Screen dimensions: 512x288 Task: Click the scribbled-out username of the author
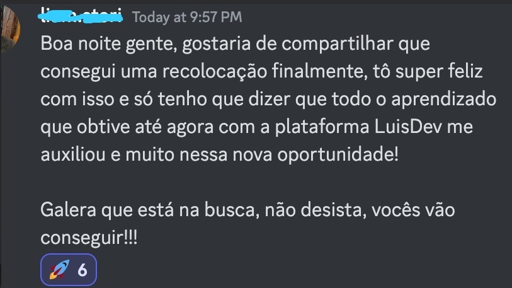(x=81, y=16)
